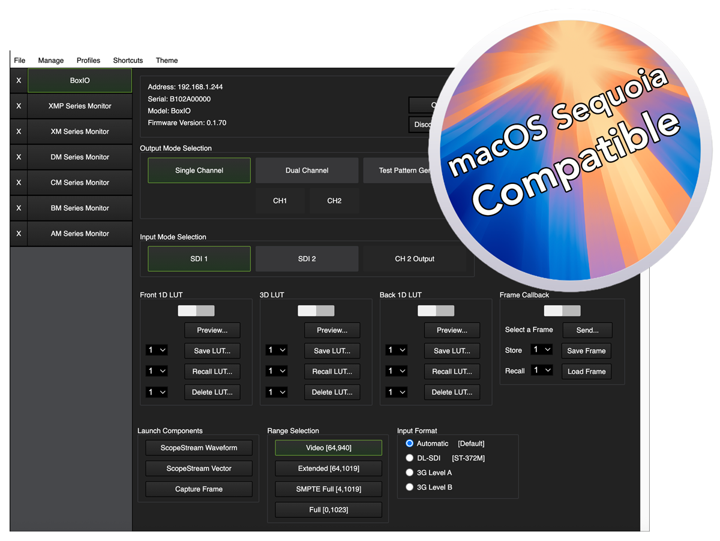The image size is (720, 541).
Task: Switch on the Frame Callback toggle
Action: pos(562,311)
